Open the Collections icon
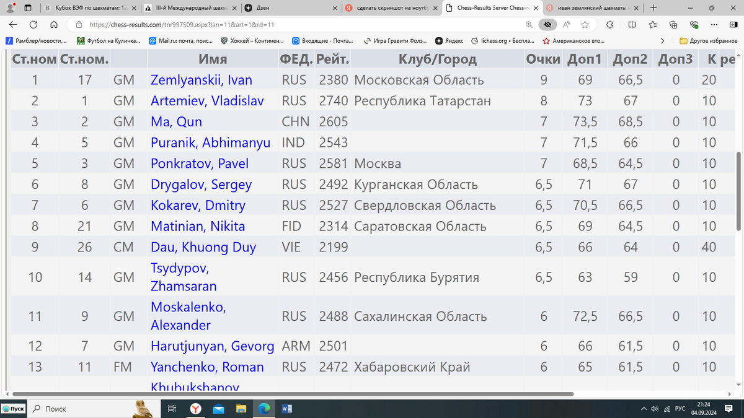 point(674,25)
